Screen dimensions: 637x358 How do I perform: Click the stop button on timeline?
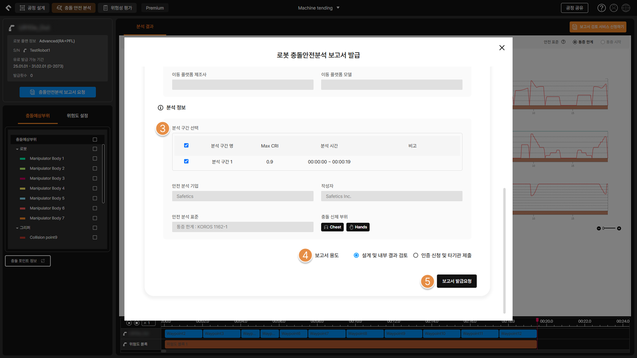pos(136,323)
